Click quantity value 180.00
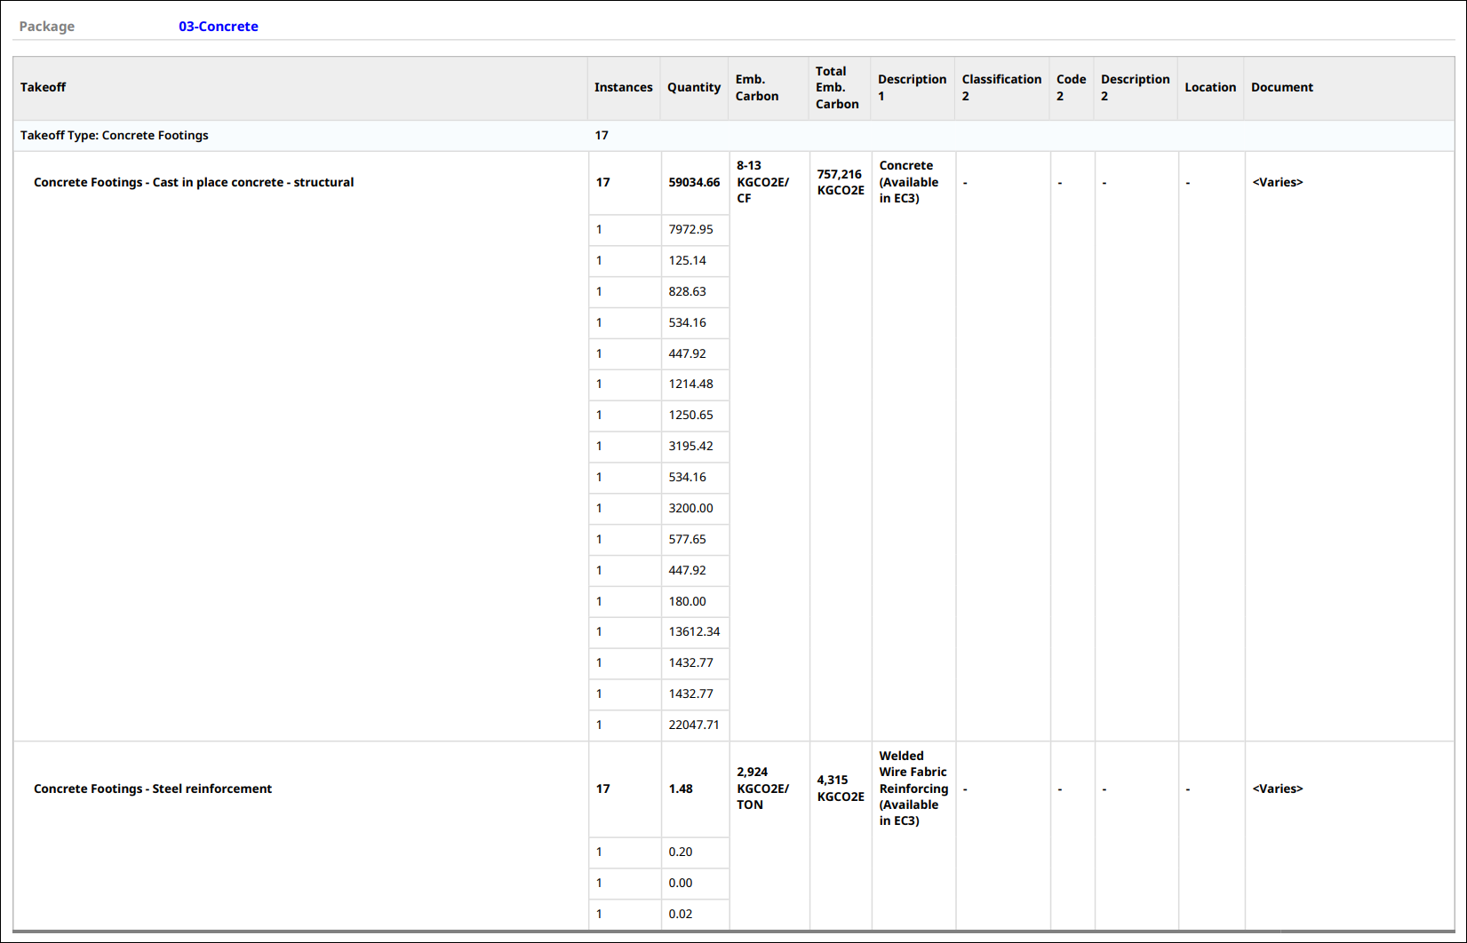The image size is (1467, 943). pos(687,601)
